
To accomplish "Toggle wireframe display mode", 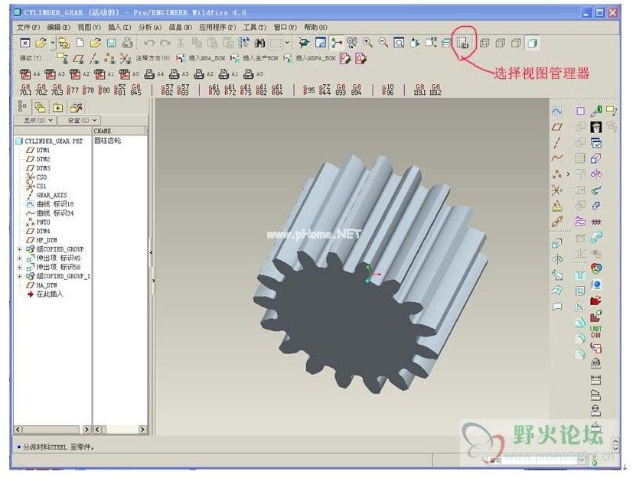I will 484,43.
